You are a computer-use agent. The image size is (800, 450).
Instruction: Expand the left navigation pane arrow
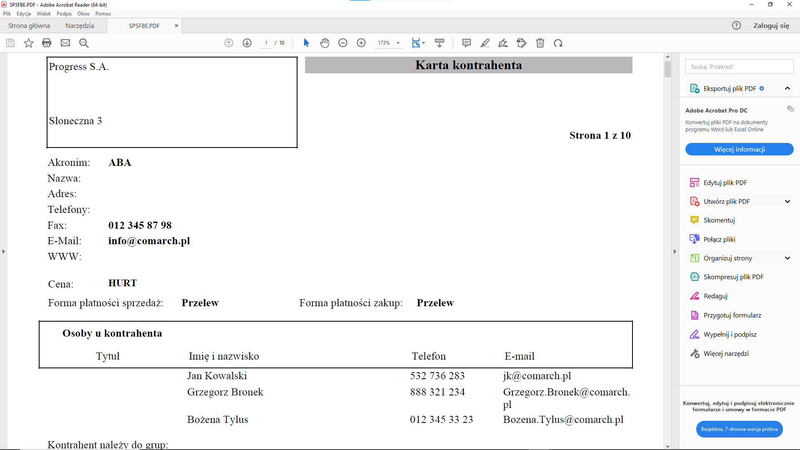pyautogui.click(x=4, y=251)
